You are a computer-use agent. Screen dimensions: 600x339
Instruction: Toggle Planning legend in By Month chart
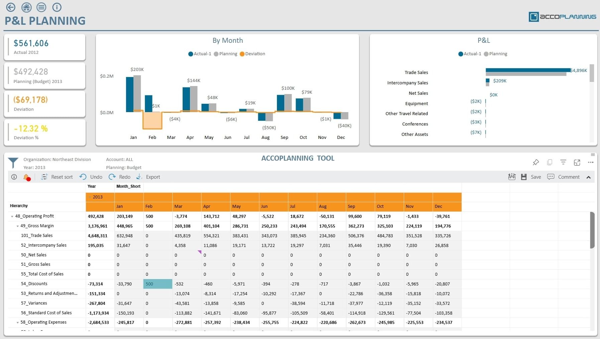pos(225,54)
